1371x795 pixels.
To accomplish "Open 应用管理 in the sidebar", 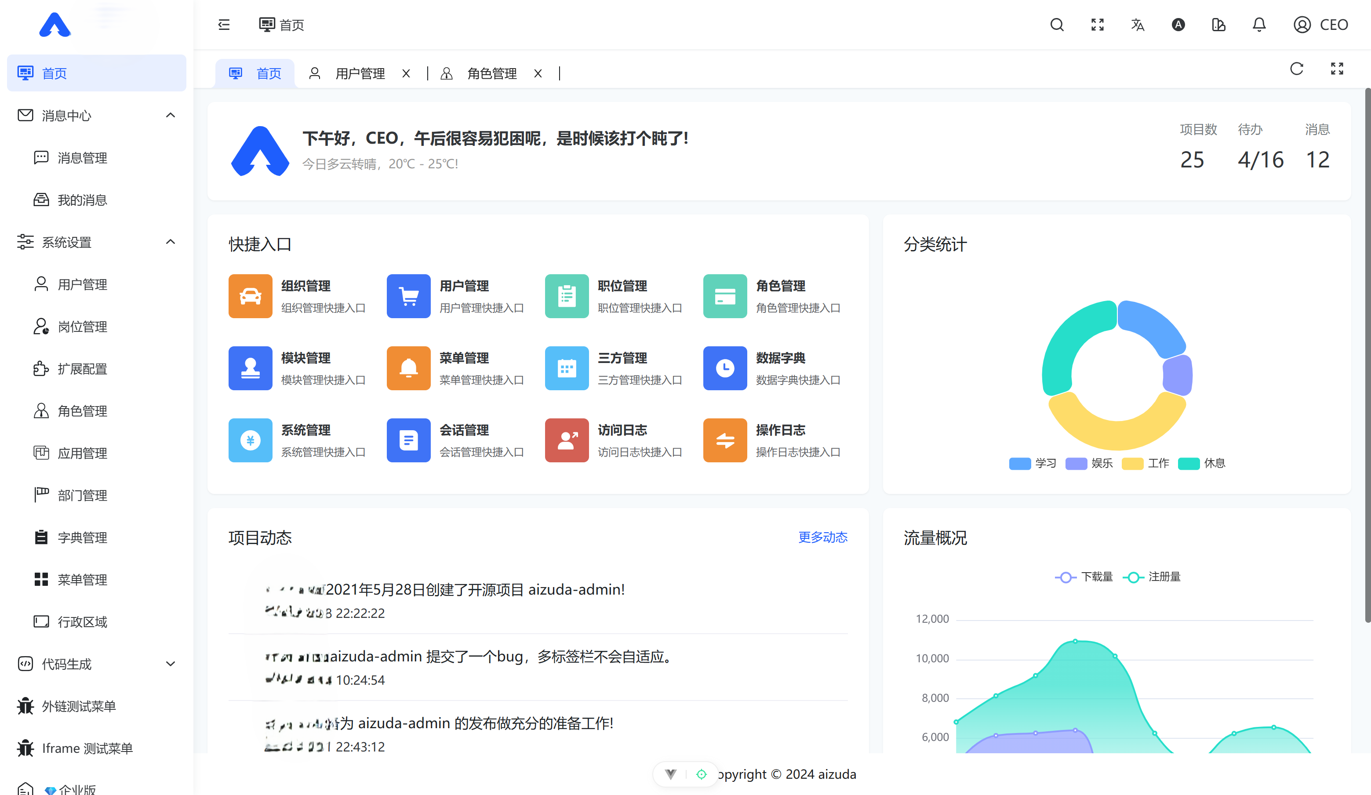I will 96,452.
